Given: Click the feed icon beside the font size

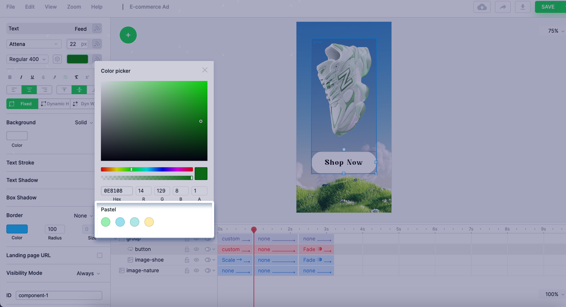Looking at the screenshot, I should (97, 44).
